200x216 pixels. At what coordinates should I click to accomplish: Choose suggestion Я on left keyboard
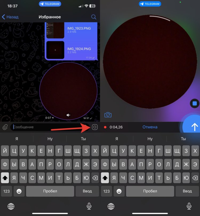[17, 139]
